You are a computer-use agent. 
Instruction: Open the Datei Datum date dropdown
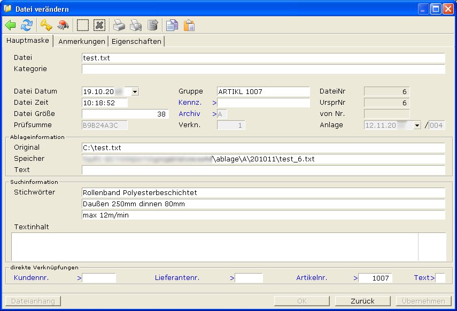click(x=135, y=91)
